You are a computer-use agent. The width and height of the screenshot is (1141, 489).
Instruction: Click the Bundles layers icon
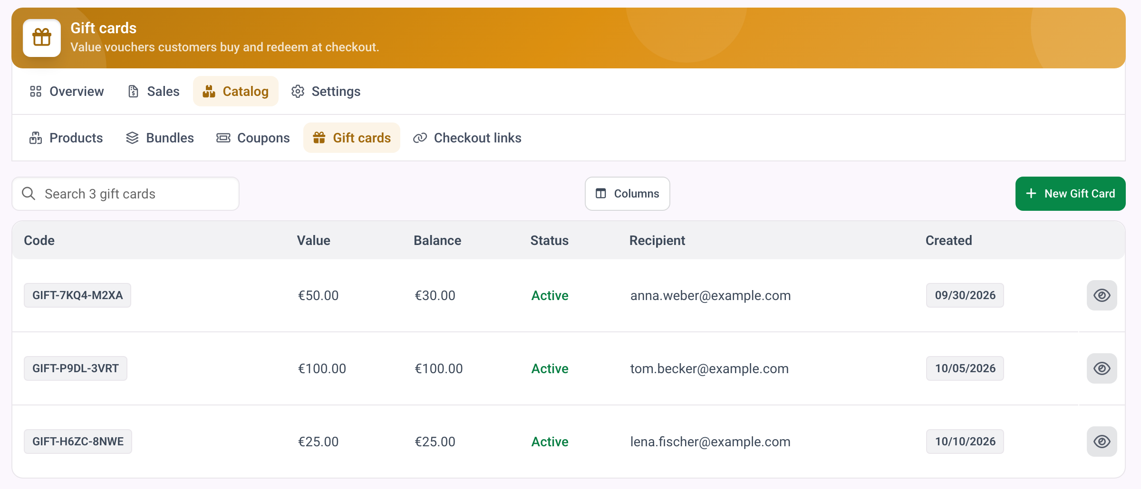point(132,138)
